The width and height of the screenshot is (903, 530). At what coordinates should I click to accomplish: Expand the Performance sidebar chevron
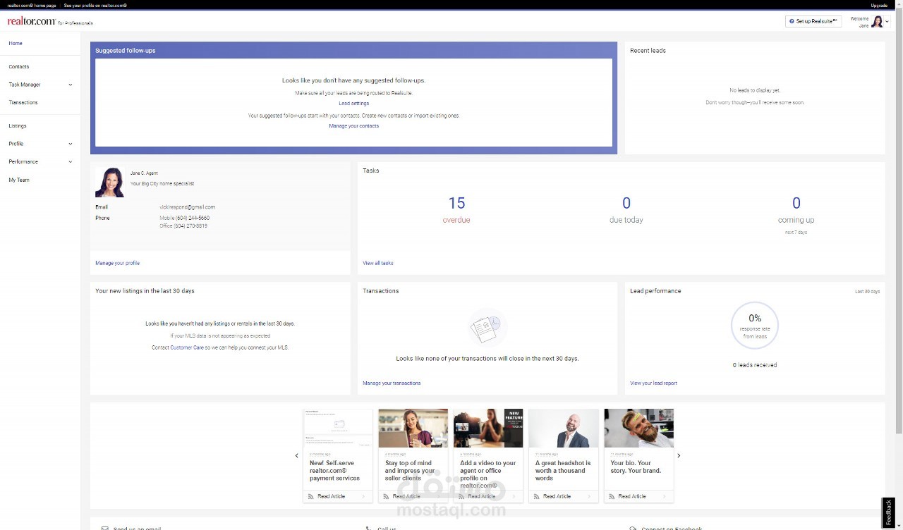point(71,161)
